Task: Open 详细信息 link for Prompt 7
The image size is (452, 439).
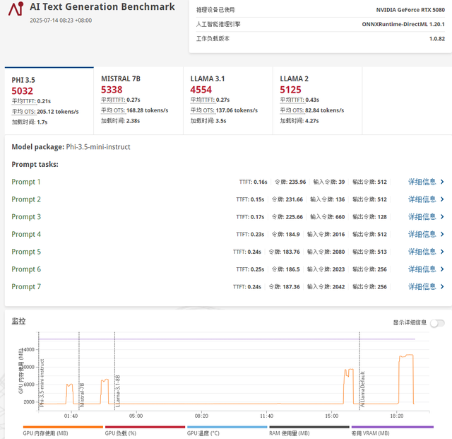Action: click(x=426, y=286)
